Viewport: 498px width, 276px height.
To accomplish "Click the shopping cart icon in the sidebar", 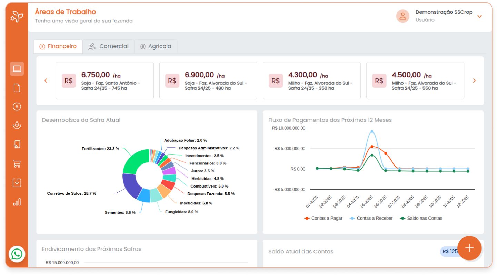I will pos(17,163).
